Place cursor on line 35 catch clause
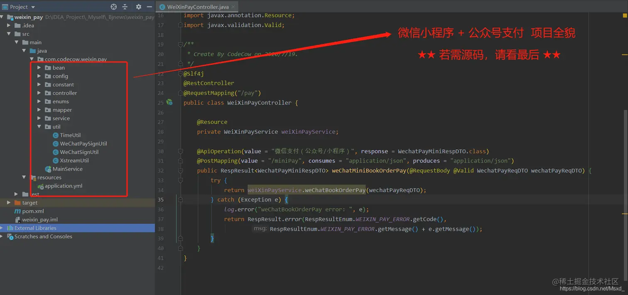The image size is (628, 295). [x=249, y=199]
